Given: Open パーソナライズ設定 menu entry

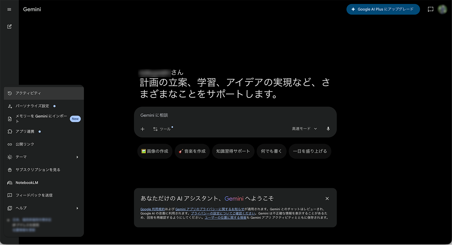Looking at the screenshot, I should click(x=44, y=106).
